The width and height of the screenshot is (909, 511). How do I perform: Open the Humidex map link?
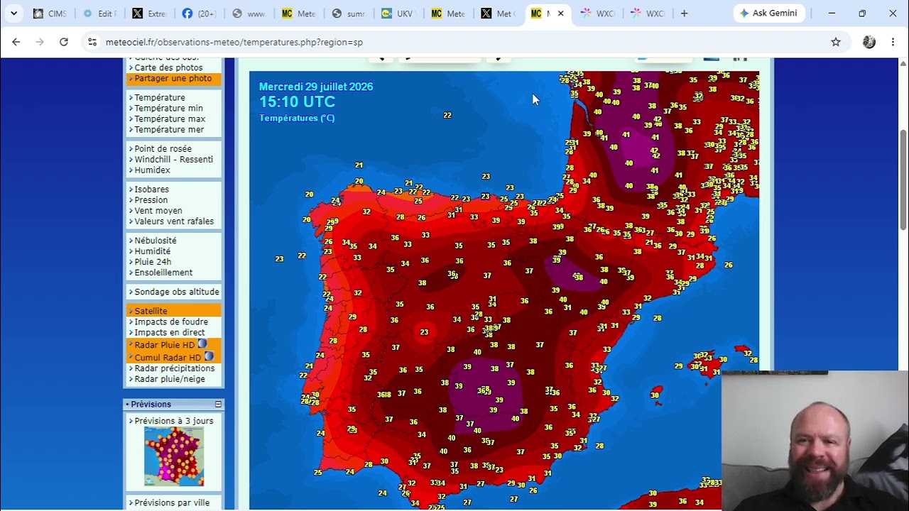pos(152,170)
